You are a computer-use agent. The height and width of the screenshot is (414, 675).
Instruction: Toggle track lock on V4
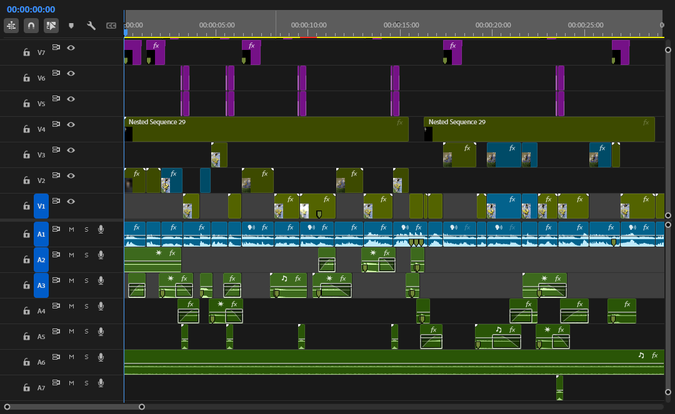point(26,129)
